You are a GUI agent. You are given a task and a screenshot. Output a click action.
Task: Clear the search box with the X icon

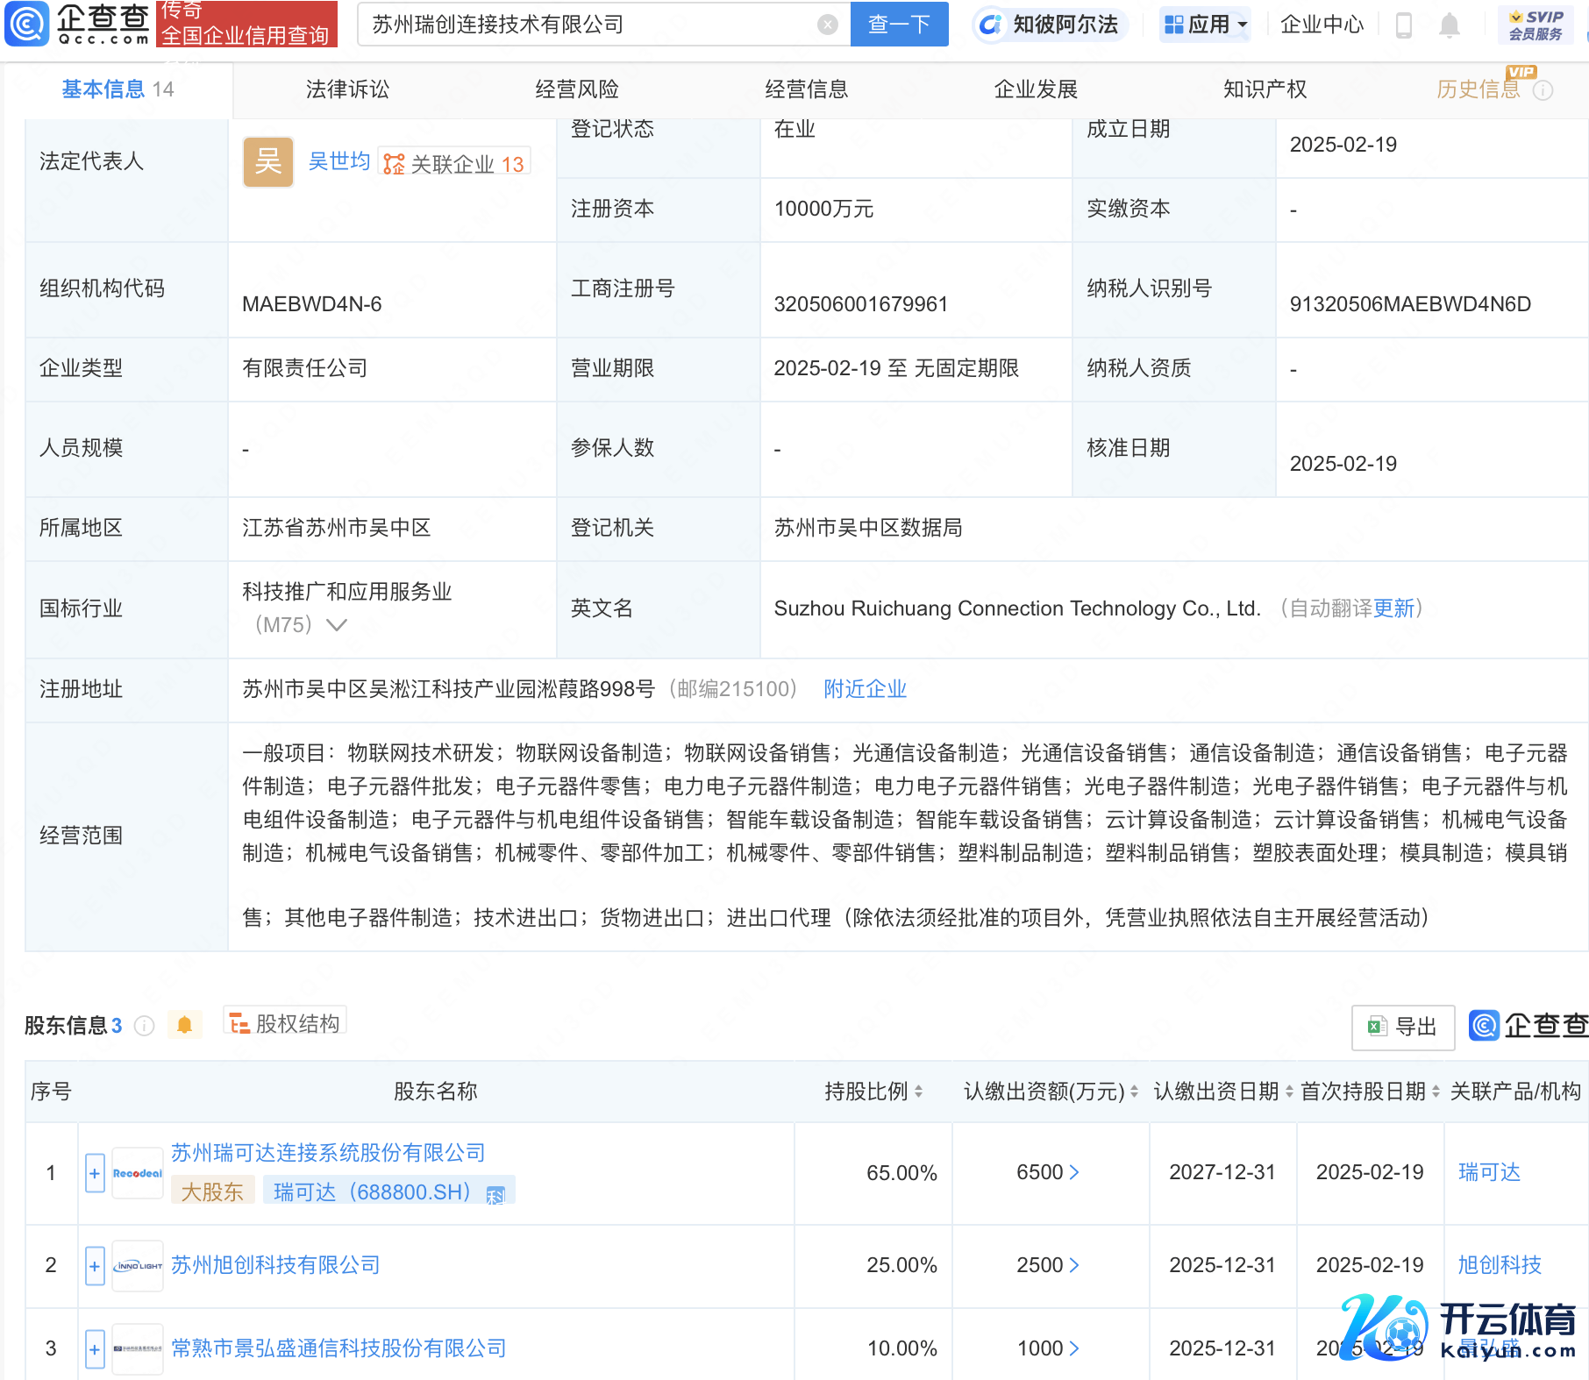coord(827,25)
